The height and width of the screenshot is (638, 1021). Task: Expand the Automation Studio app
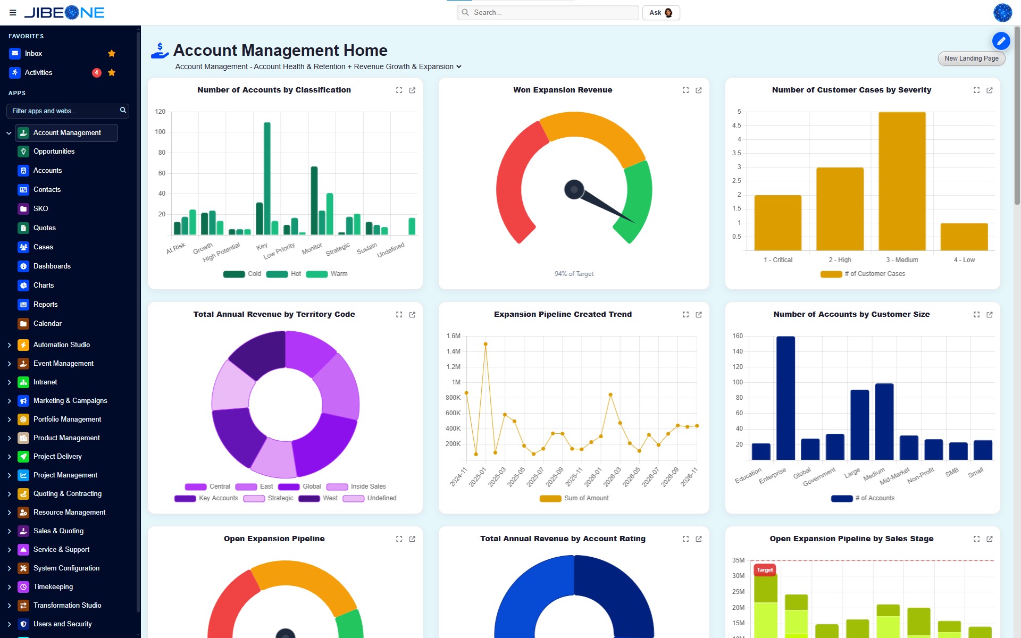(9, 345)
